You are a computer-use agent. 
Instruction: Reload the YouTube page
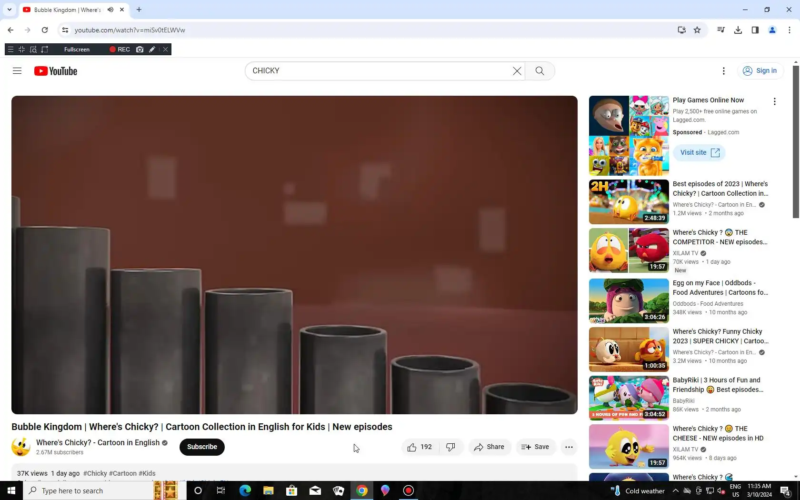(45, 30)
